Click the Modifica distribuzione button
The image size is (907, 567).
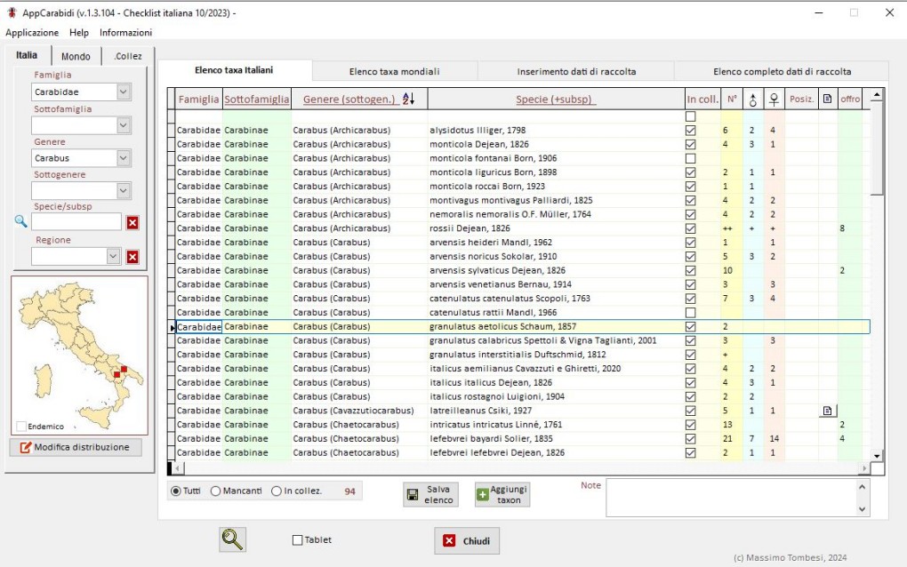76,447
